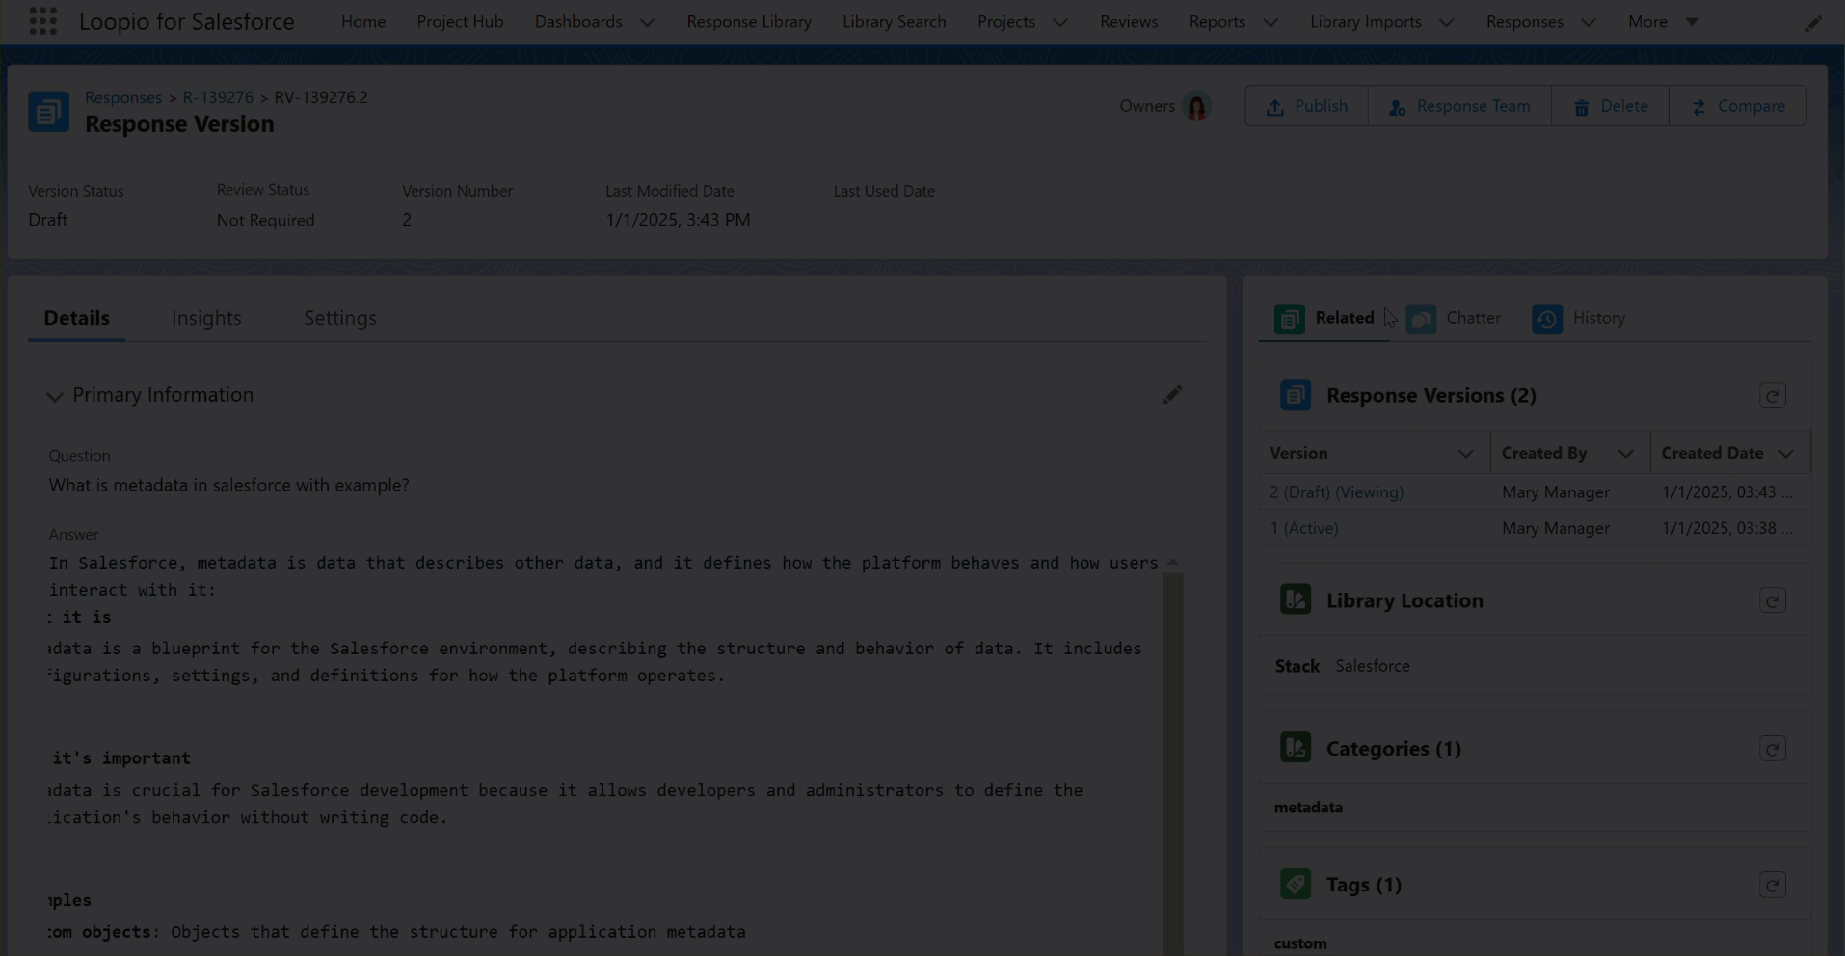This screenshot has width=1845, height=956.
Task: Open the App Launcher grid icon
Action: tap(42, 21)
